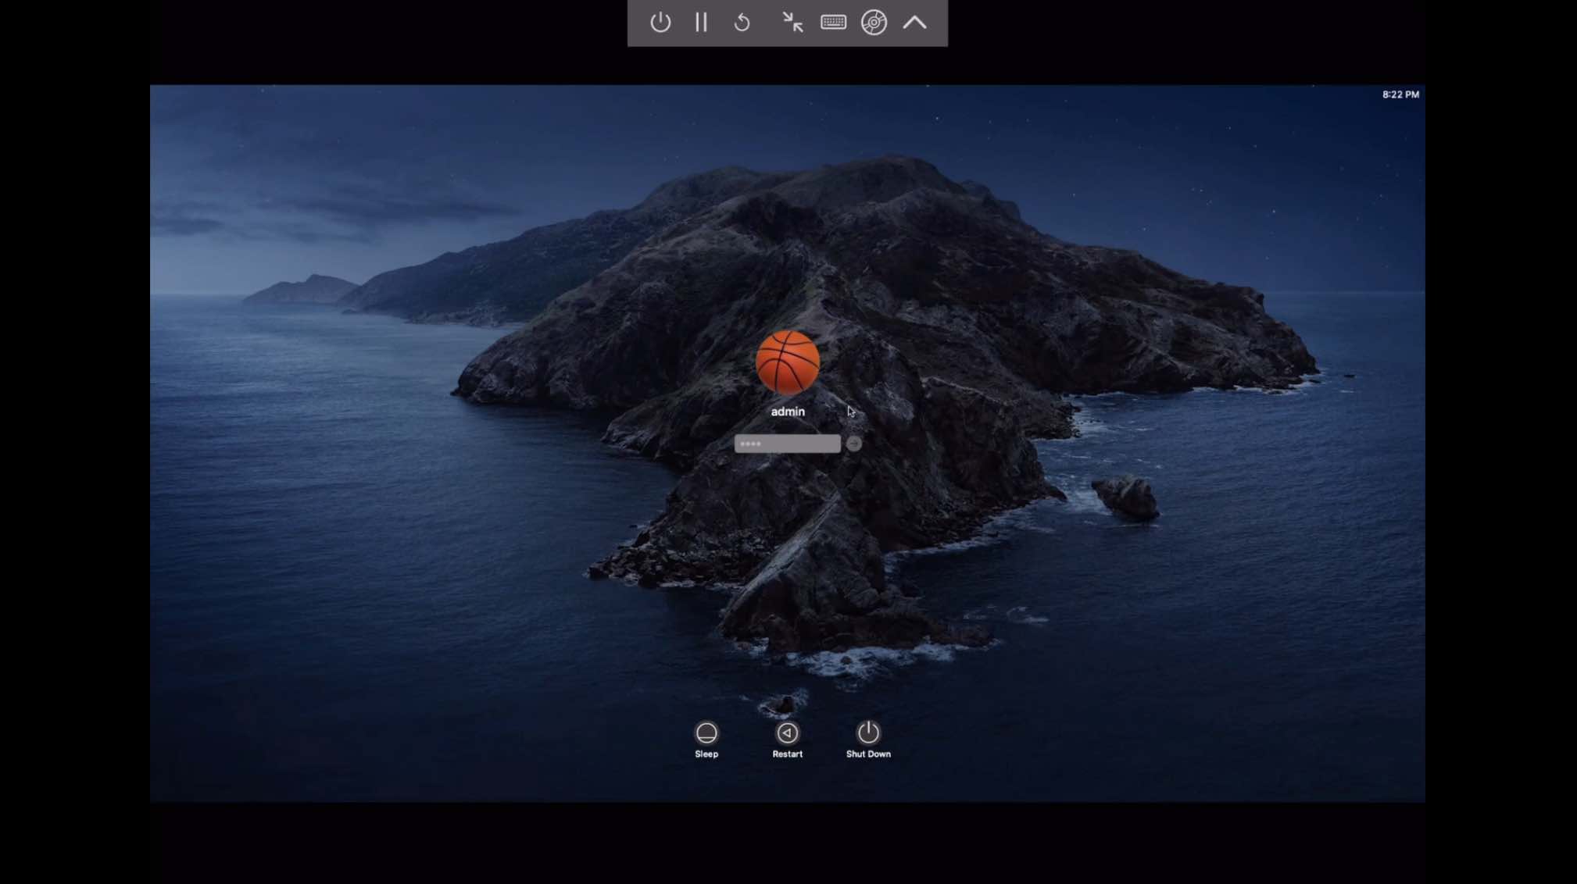The height and width of the screenshot is (884, 1577).
Task: Click the small rock islet in wallpaper
Action: coord(1128,497)
